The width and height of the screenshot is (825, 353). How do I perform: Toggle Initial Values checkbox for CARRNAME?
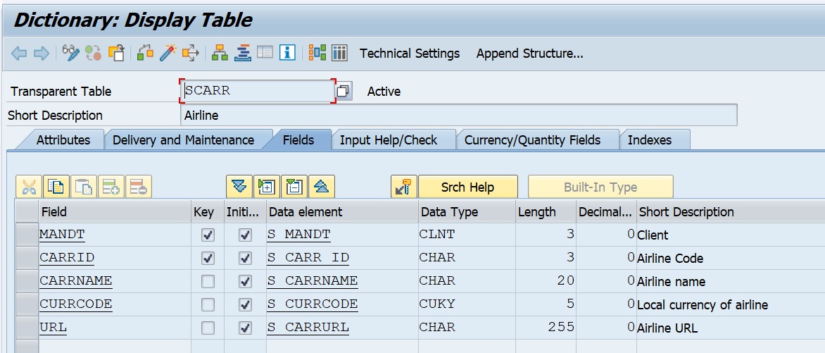pos(245,281)
